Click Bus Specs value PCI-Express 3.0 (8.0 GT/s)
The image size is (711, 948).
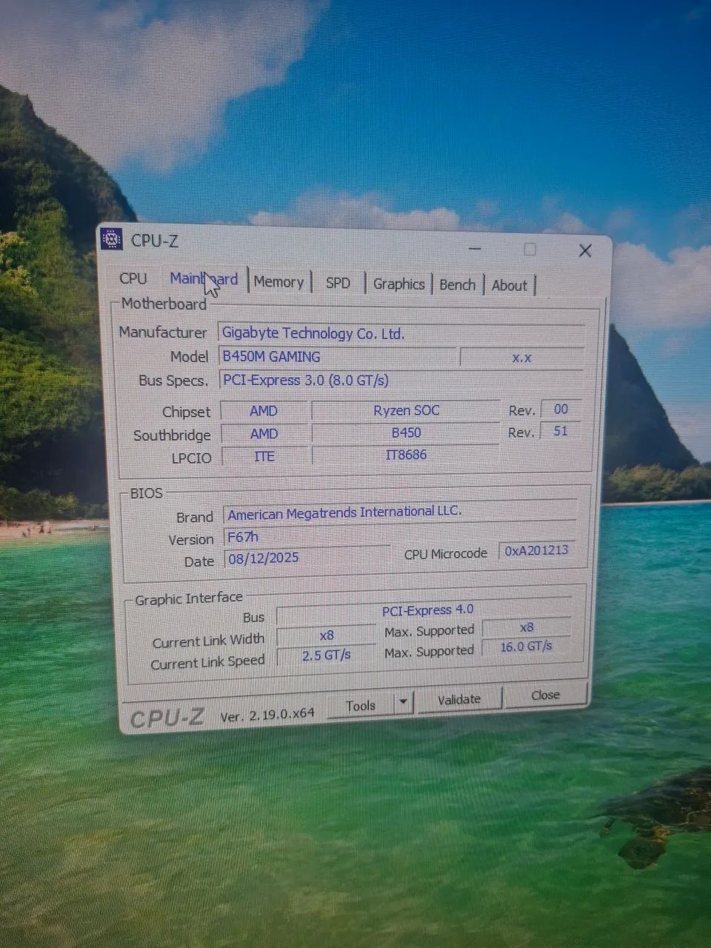(401, 380)
